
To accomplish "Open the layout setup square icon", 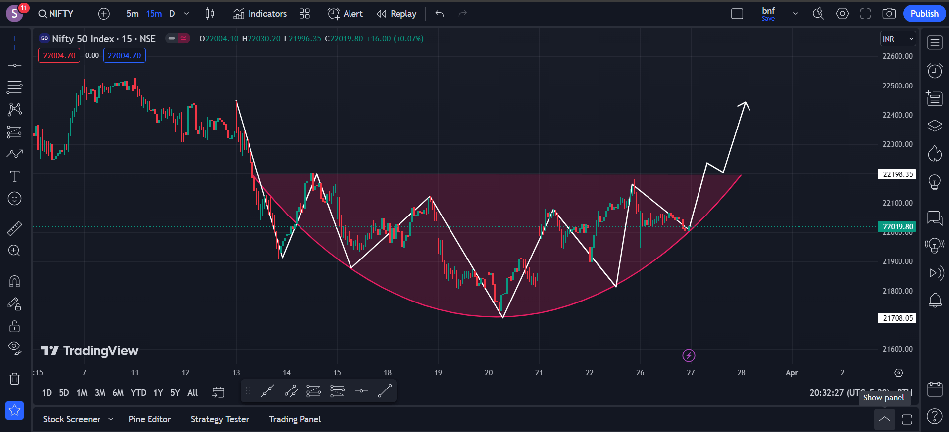I will click(x=737, y=14).
